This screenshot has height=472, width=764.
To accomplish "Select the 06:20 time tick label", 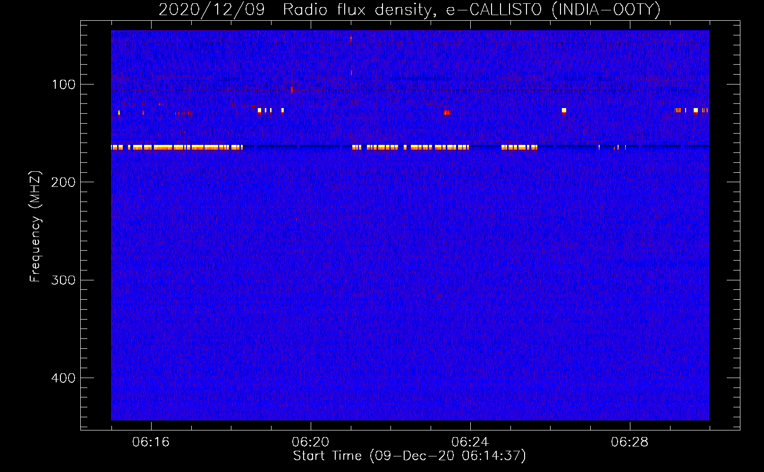I will point(311,442).
